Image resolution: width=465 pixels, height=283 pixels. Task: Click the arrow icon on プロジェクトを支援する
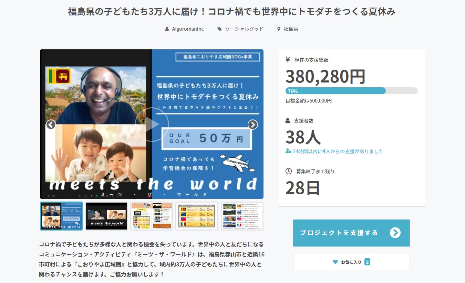click(395, 233)
